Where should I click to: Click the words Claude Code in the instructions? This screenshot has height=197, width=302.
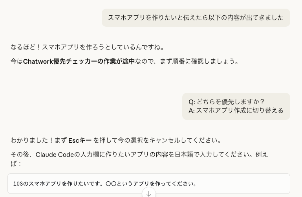[x=55, y=155]
